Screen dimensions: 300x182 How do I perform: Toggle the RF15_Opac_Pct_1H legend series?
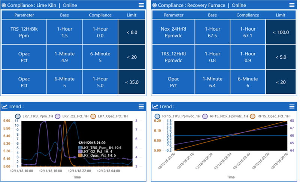coord(269,116)
